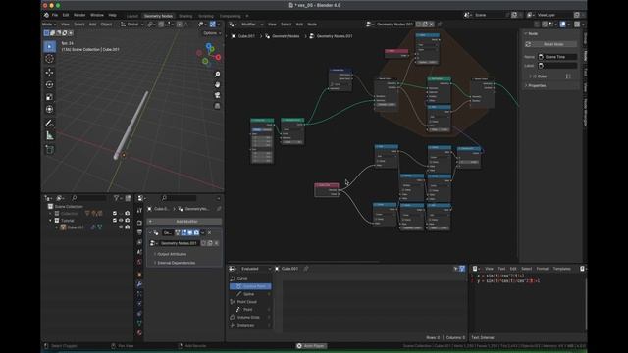Toggle render camera for Tutorial collection
The image size is (628, 353).
pyautogui.click(x=128, y=220)
